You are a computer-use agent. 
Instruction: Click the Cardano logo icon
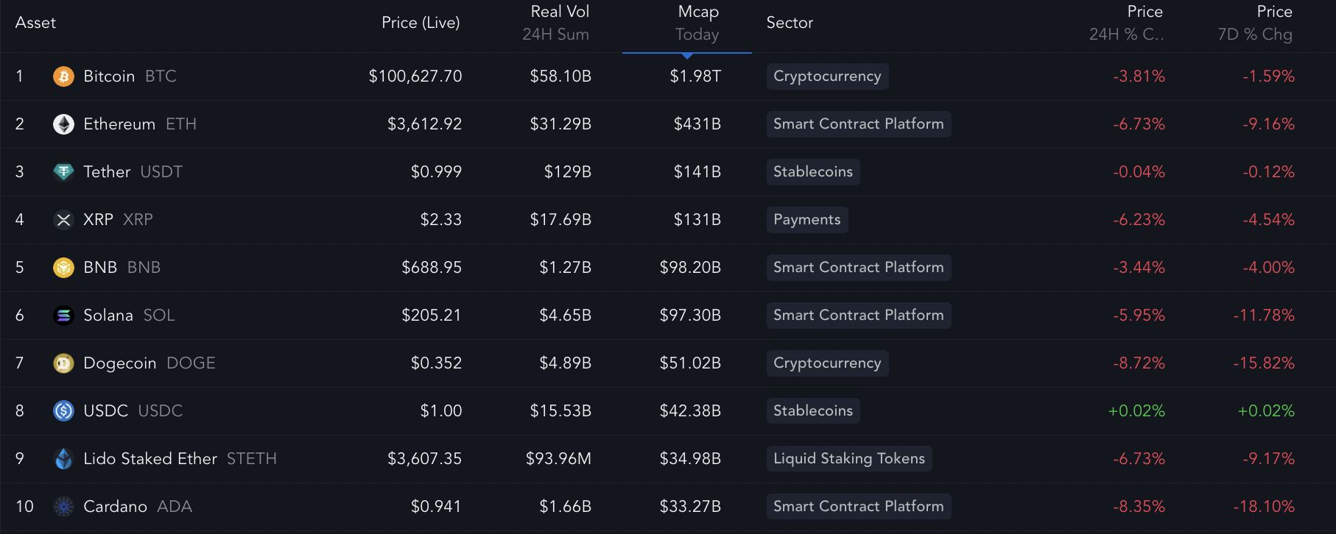click(x=64, y=507)
